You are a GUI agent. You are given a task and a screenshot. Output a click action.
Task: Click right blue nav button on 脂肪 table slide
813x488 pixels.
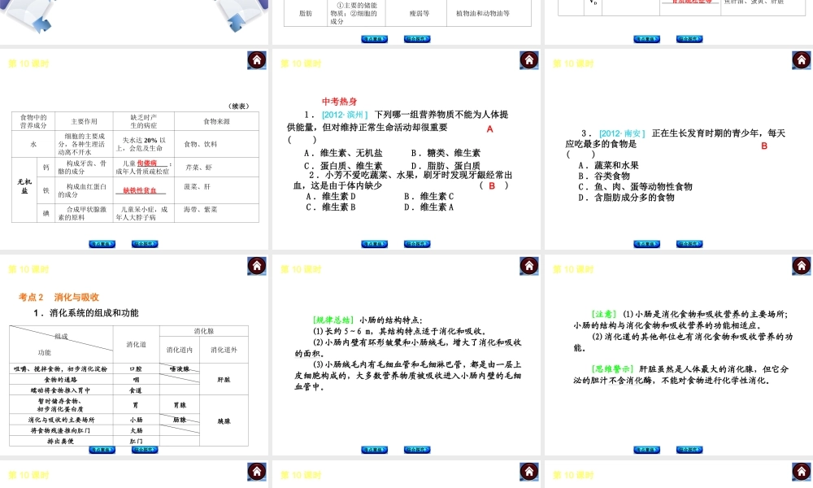417,39
